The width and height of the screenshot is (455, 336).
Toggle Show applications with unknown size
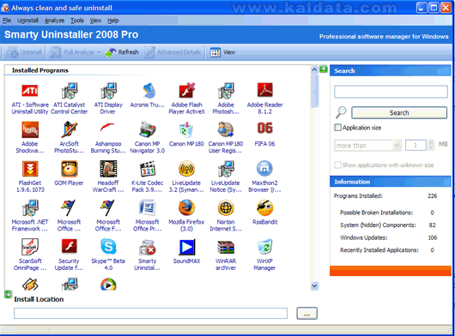click(337, 165)
